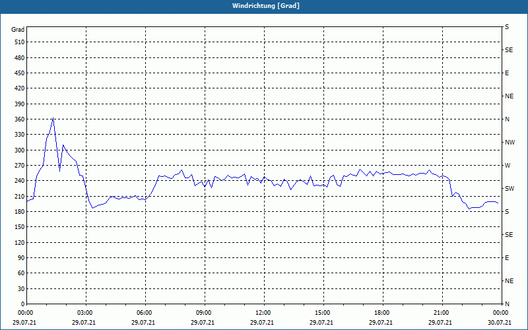Select the 510 value on the degree axis
Image resolution: width=528 pixels, height=330 pixels.
[20, 42]
